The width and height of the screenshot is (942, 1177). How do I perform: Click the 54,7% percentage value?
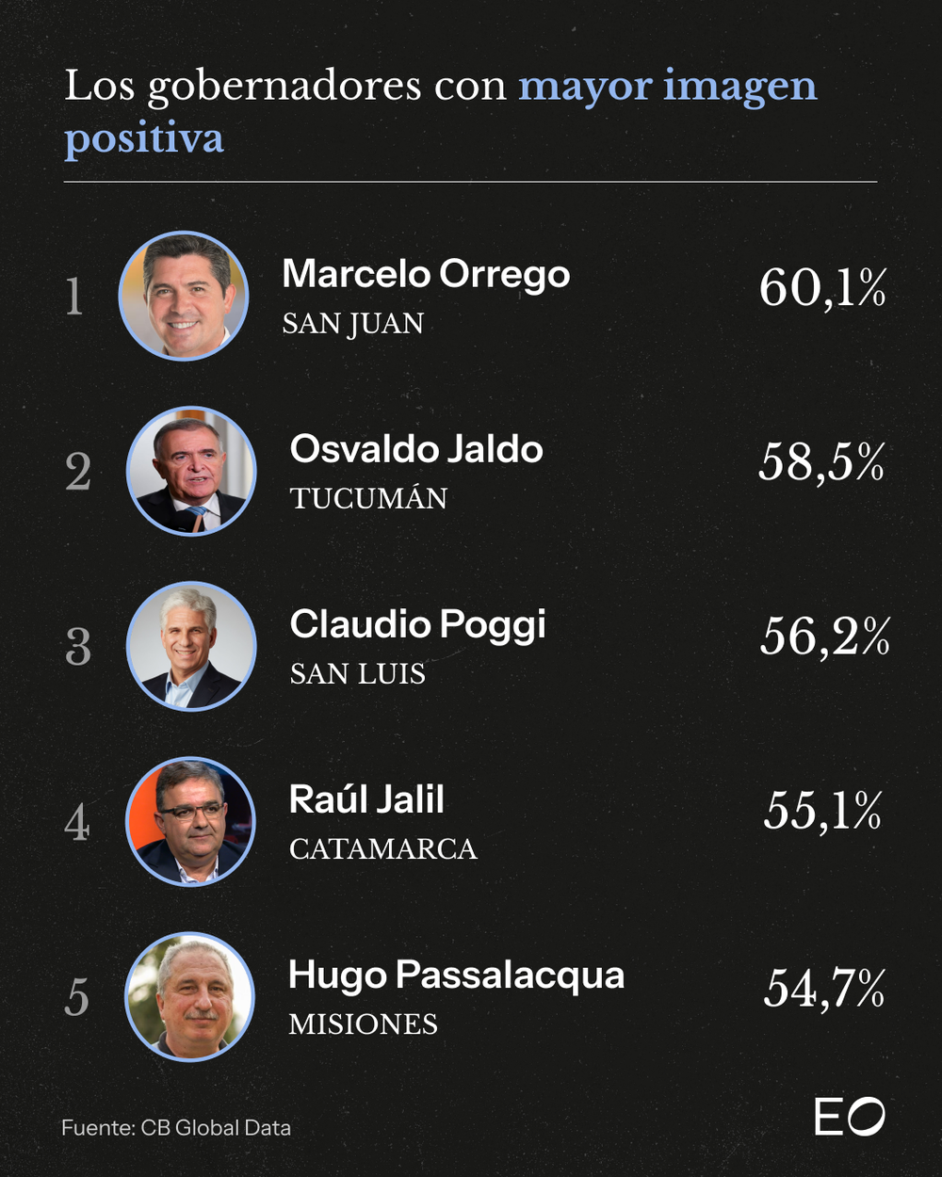[824, 989]
